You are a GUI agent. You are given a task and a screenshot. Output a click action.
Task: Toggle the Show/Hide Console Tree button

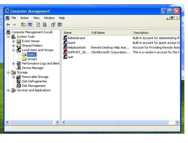point(29,25)
